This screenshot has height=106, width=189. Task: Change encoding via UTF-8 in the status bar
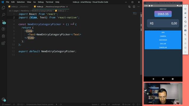coord(103,105)
